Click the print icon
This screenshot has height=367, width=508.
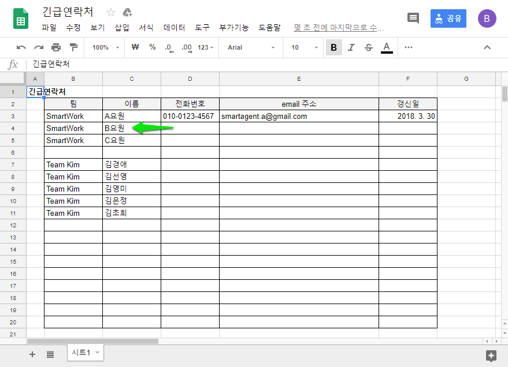[x=56, y=47]
